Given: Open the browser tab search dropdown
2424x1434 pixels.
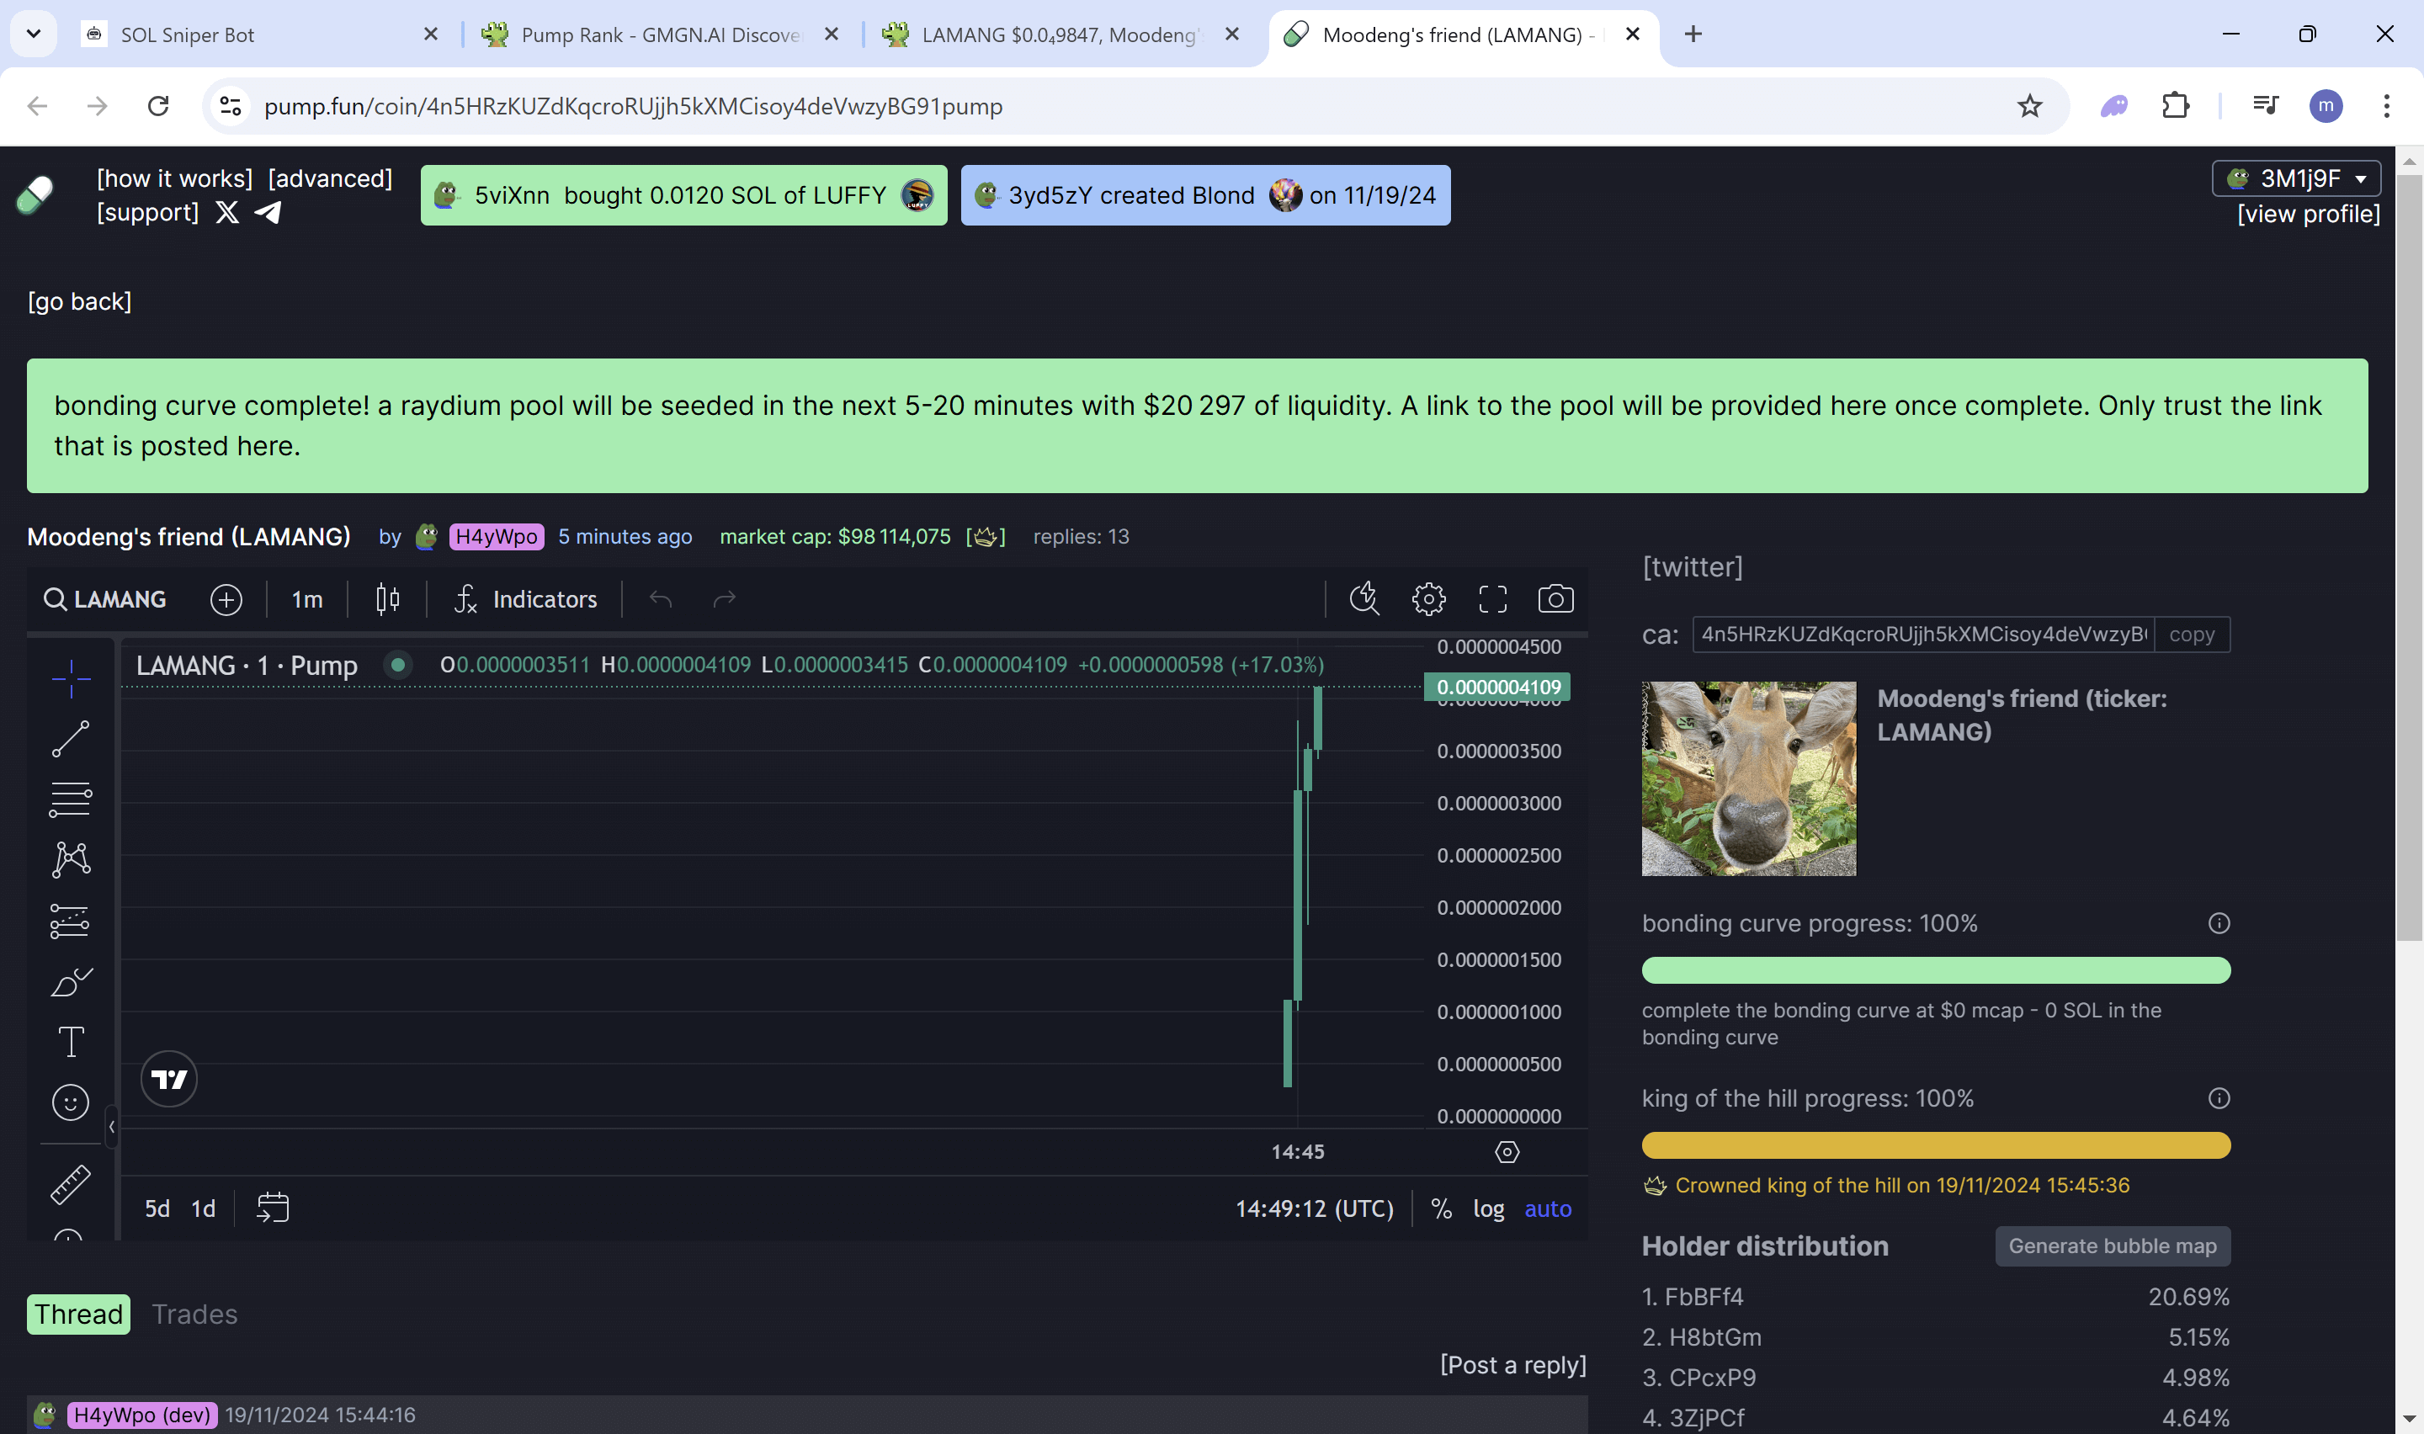Looking at the screenshot, I should pyautogui.click(x=34, y=34).
